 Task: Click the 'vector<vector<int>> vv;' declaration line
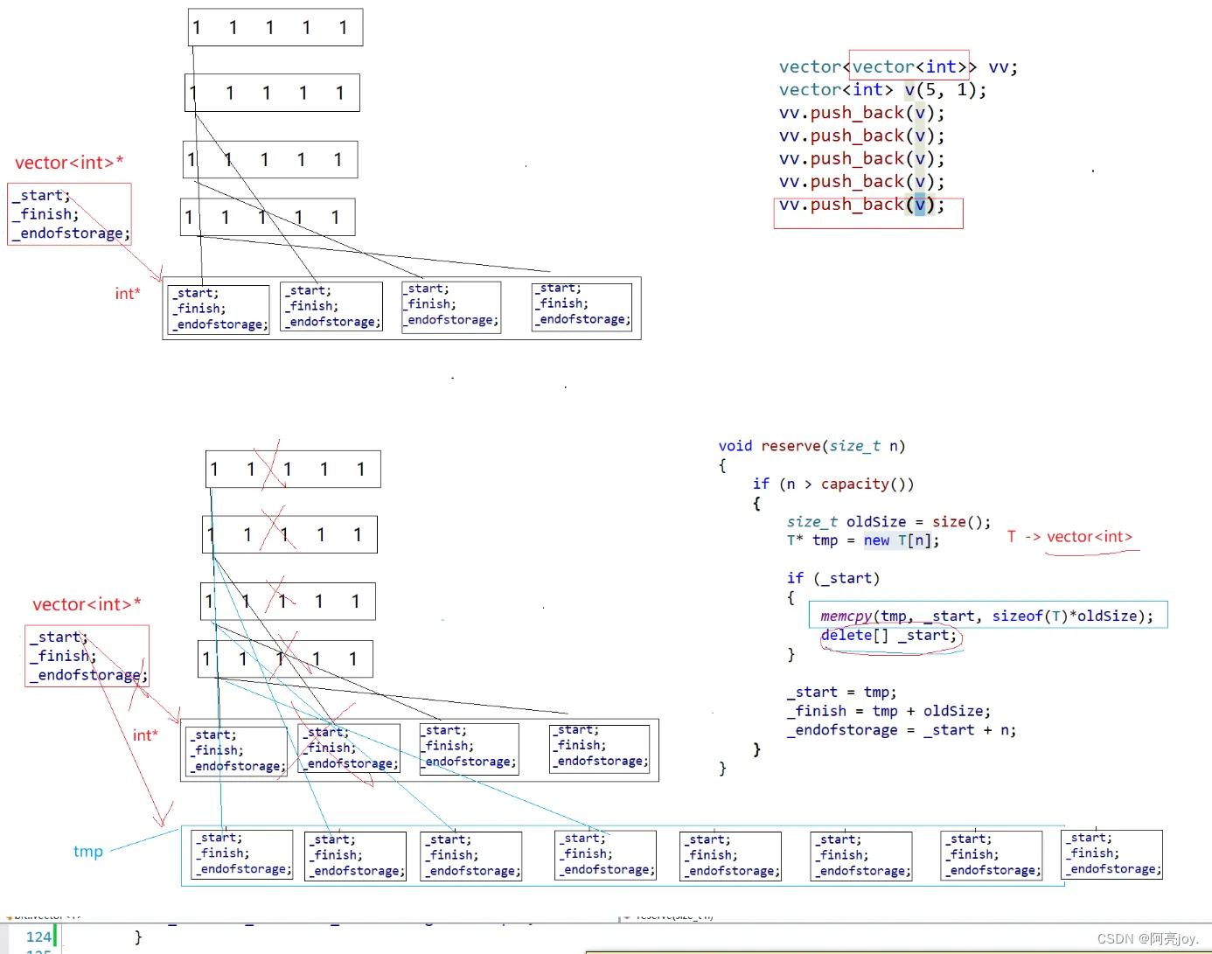pyautogui.click(x=898, y=66)
